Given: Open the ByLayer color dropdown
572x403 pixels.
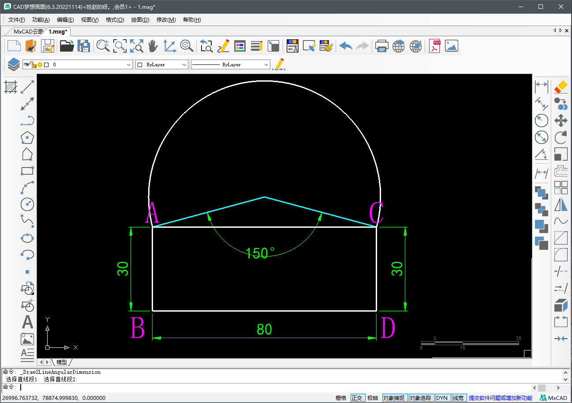Looking at the screenshot, I should coord(184,64).
